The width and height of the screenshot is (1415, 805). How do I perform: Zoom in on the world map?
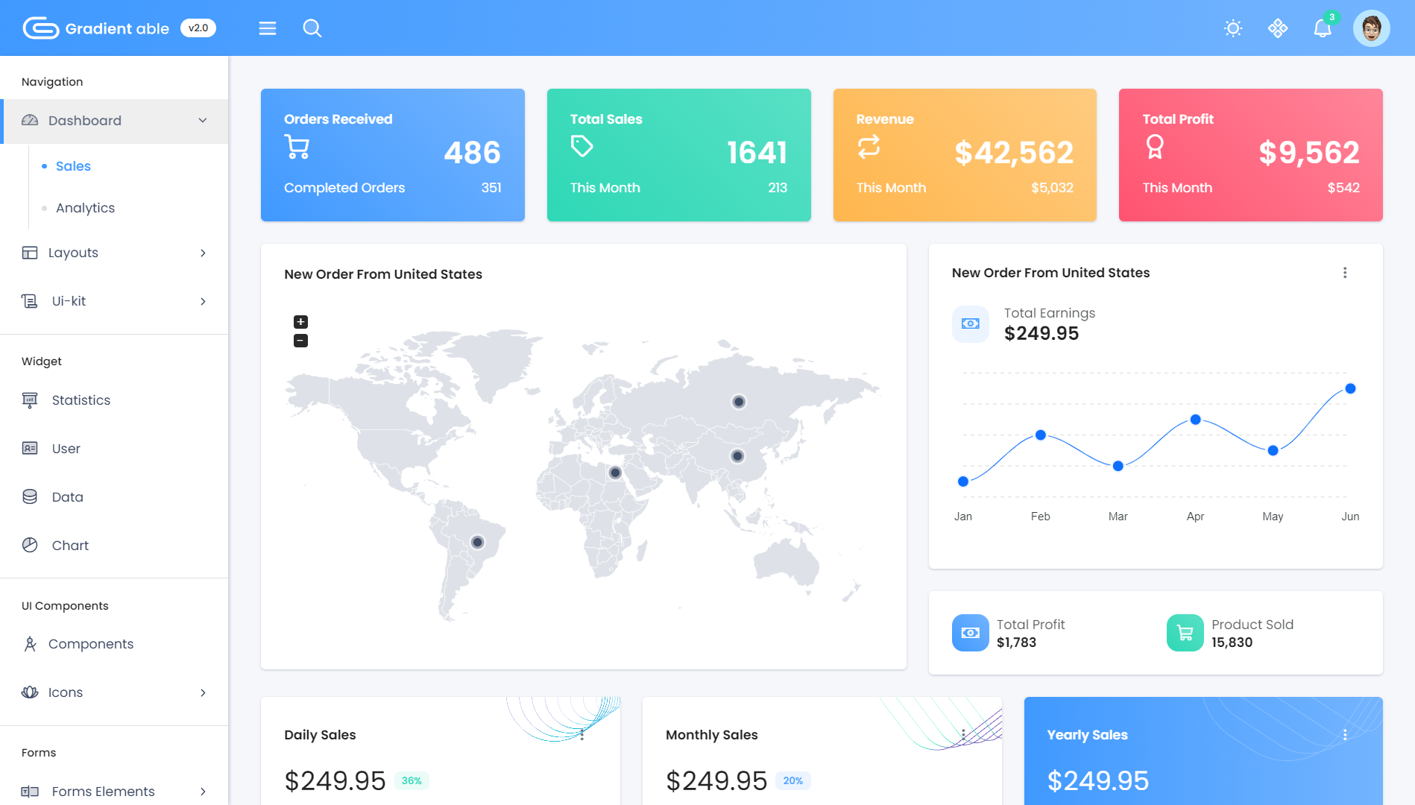(x=300, y=322)
